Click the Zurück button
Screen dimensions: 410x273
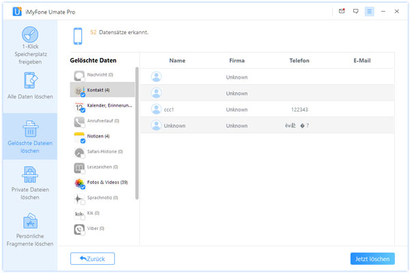coord(92,259)
